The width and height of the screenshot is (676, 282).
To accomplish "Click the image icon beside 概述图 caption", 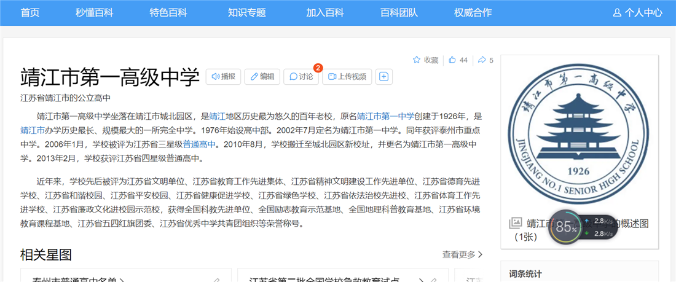I will (x=516, y=224).
